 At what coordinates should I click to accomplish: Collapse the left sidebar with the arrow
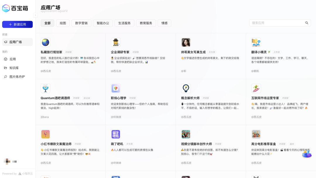pos(35,15)
